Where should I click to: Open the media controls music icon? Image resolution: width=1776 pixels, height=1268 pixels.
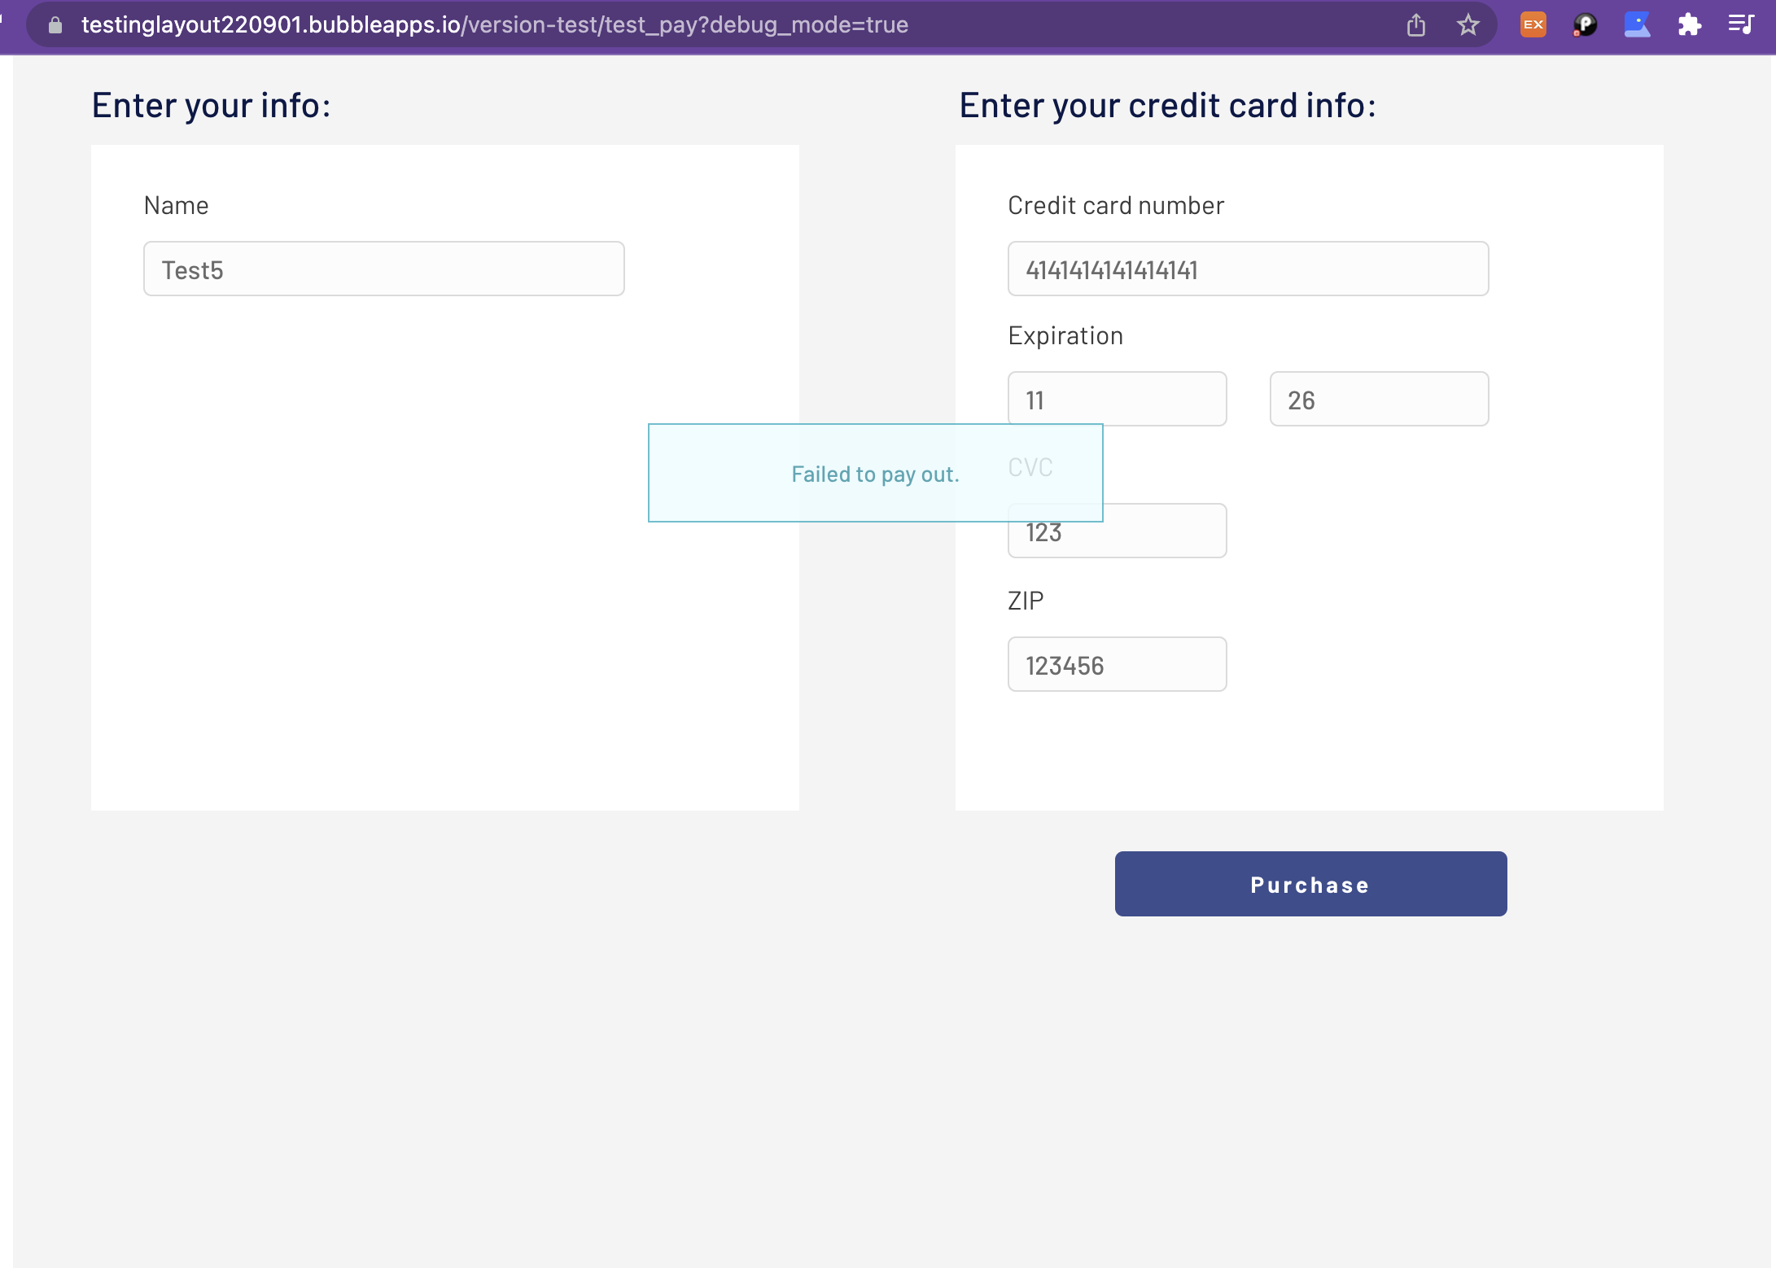point(1741,25)
